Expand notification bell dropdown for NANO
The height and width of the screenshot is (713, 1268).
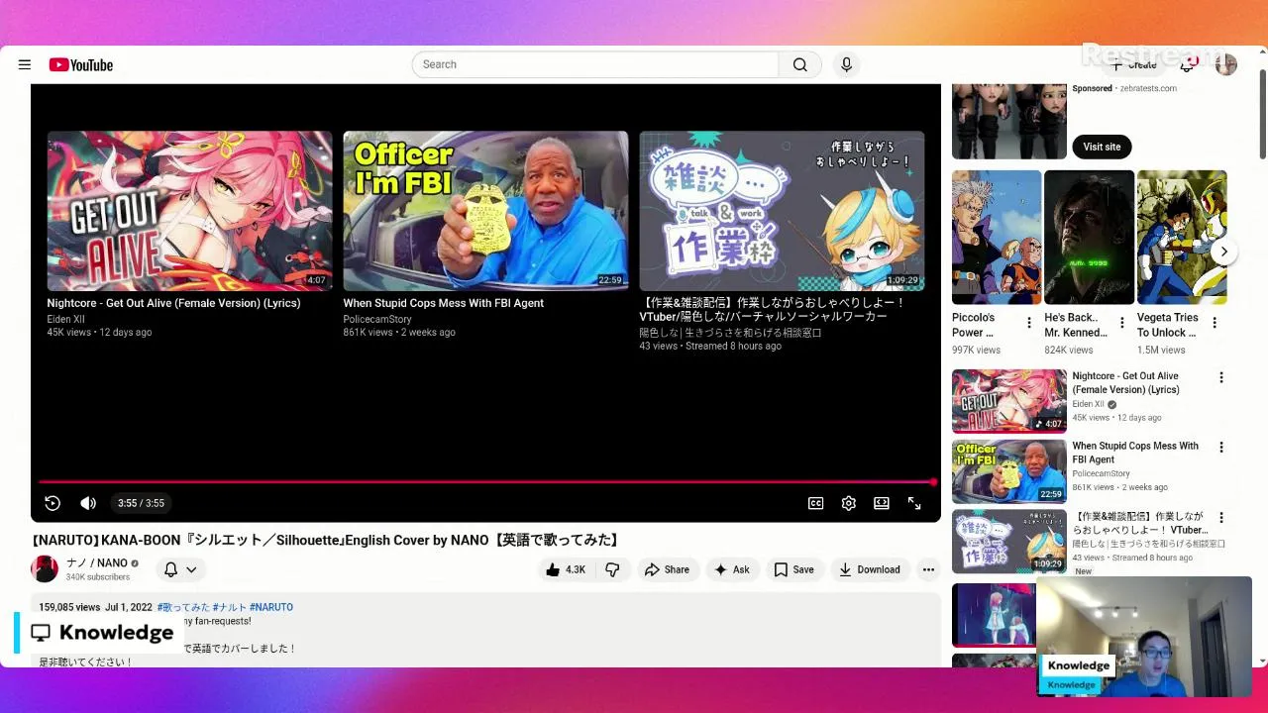tap(180, 569)
